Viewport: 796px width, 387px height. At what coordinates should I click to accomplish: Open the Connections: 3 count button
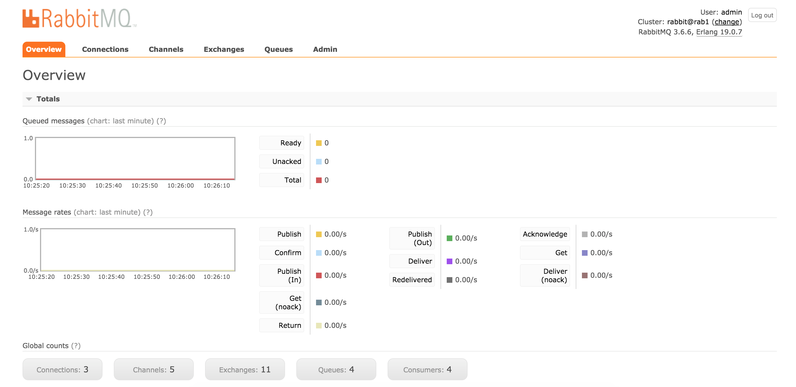63,369
